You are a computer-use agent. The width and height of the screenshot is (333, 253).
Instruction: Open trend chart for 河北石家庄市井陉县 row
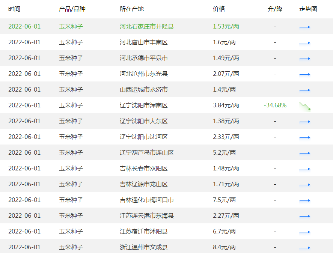pyautogui.click(x=305, y=26)
